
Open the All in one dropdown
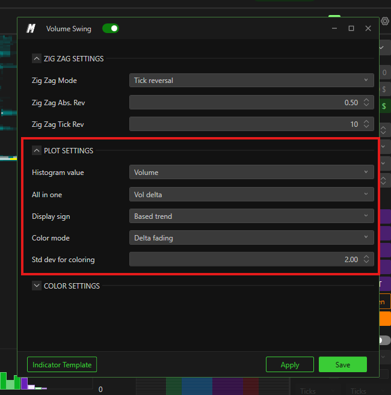click(251, 194)
